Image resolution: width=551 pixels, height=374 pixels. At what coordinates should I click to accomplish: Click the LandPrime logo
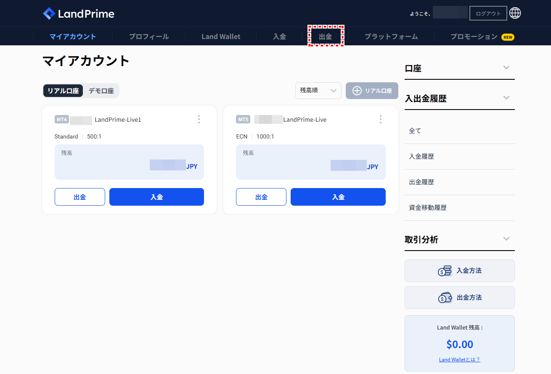click(x=79, y=13)
